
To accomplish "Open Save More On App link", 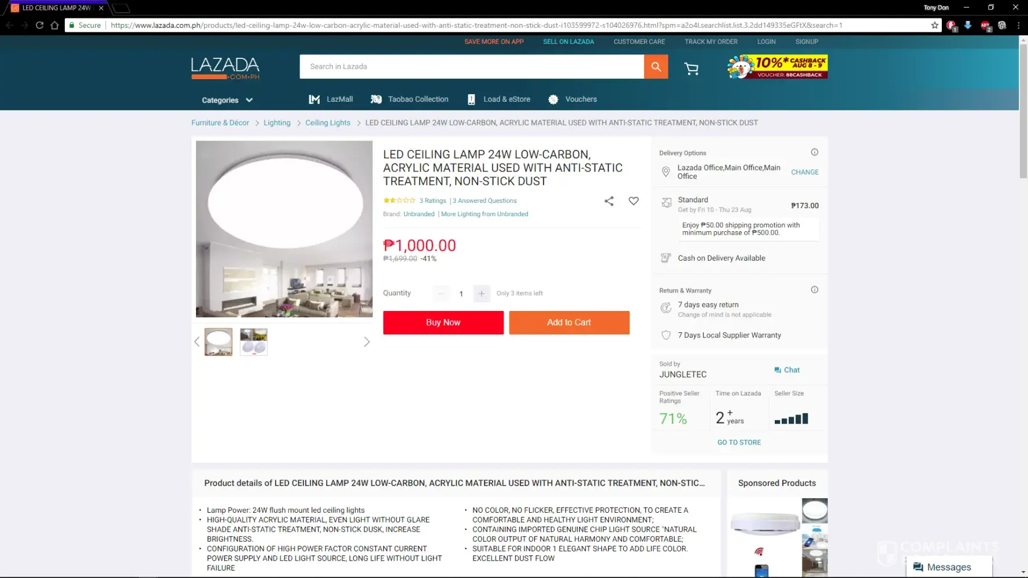I will click(494, 42).
